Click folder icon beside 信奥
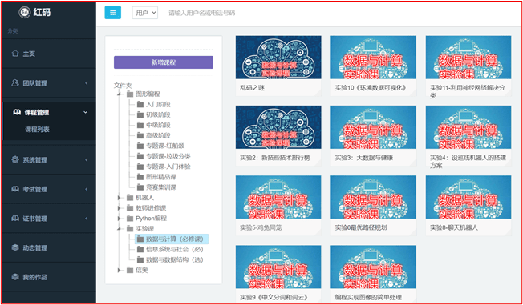523x305 pixels. coord(130,270)
